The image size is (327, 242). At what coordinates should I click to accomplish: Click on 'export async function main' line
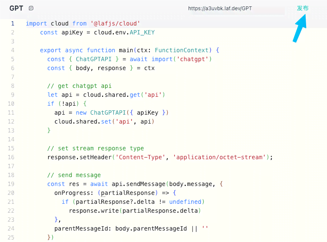click(x=129, y=51)
